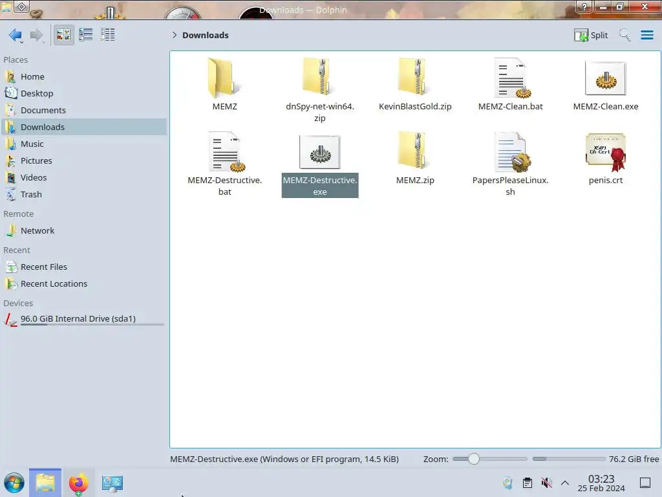Select dnSpy-net-win64.zip archive icon
The height and width of the screenshot is (497, 662).
[319, 77]
